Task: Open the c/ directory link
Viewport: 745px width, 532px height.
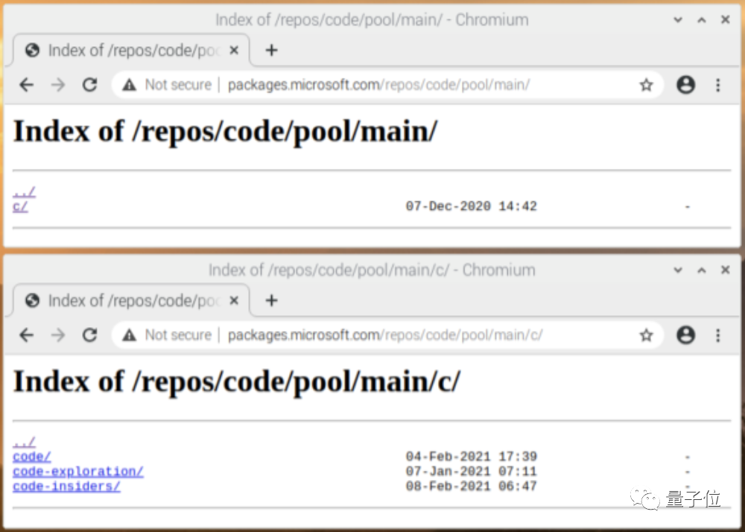Action: (x=20, y=206)
